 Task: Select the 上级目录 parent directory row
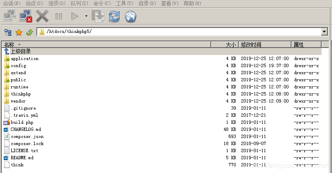[x=162, y=51]
